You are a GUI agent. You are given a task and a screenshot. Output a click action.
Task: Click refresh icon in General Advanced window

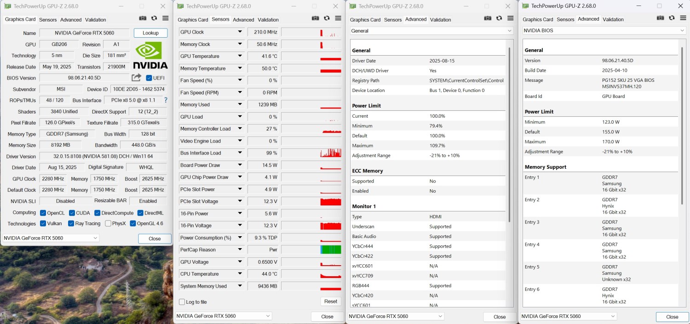[x=499, y=18]
